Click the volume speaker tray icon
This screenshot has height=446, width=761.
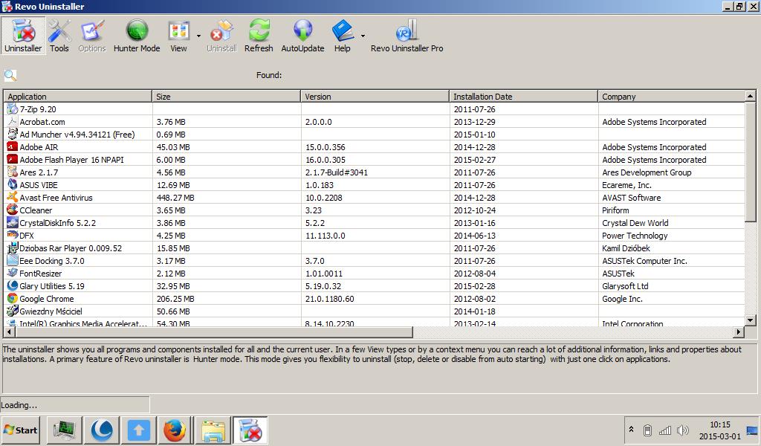click(682, 430)
